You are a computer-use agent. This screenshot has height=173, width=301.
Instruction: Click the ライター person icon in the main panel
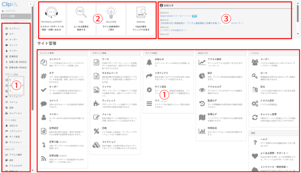pos(44,118)
